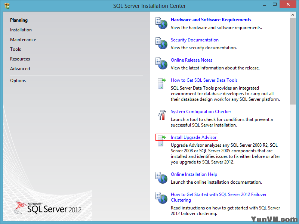This screenshot has height=224, width=299.
Task: Minimize the SQL Server Installation Center window
Action: [x=265, y=5]
